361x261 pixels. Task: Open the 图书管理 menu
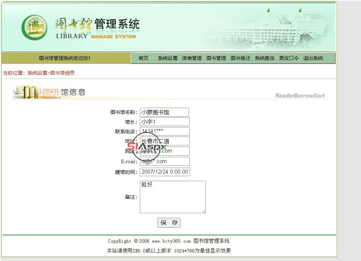point(216,58)
